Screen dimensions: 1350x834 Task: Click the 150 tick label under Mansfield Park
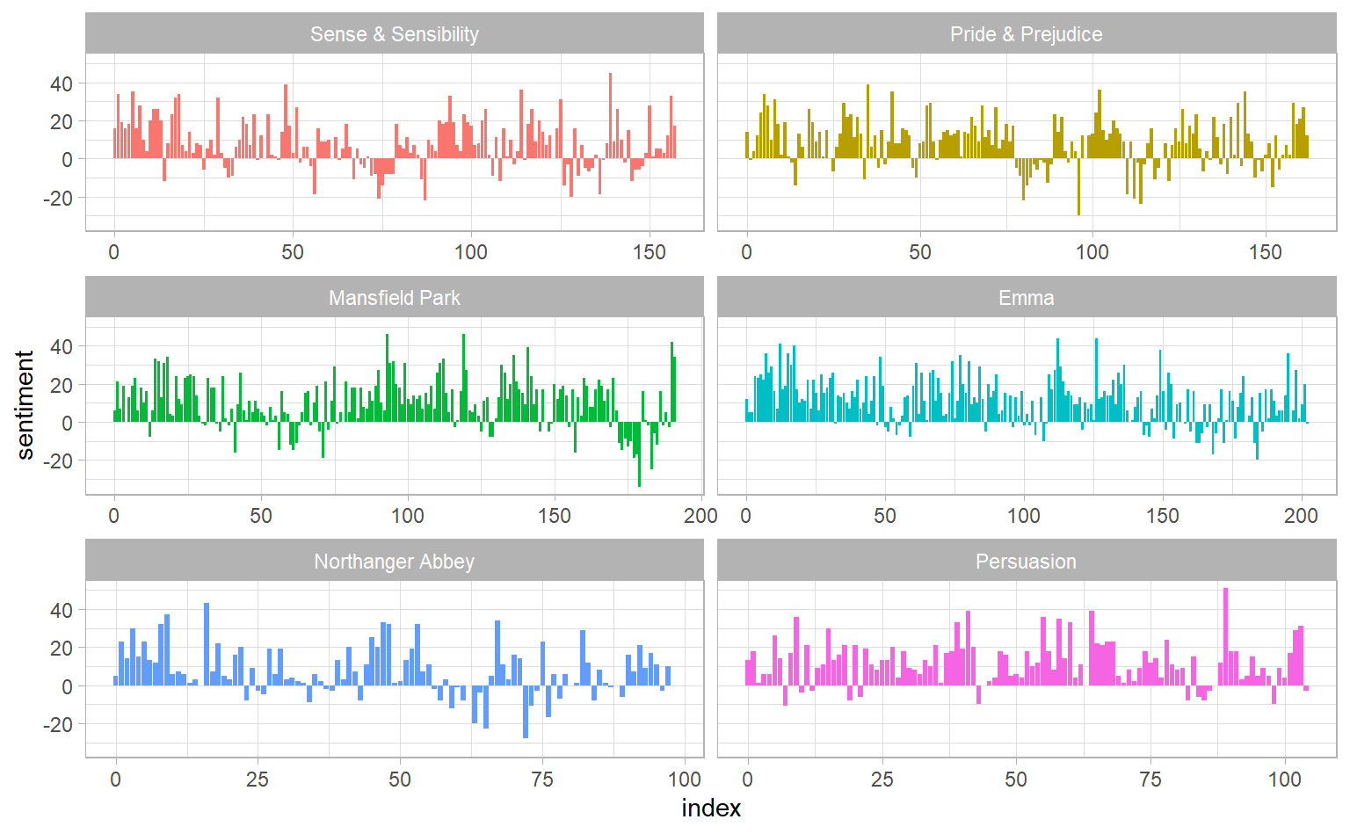coord(554,516)
